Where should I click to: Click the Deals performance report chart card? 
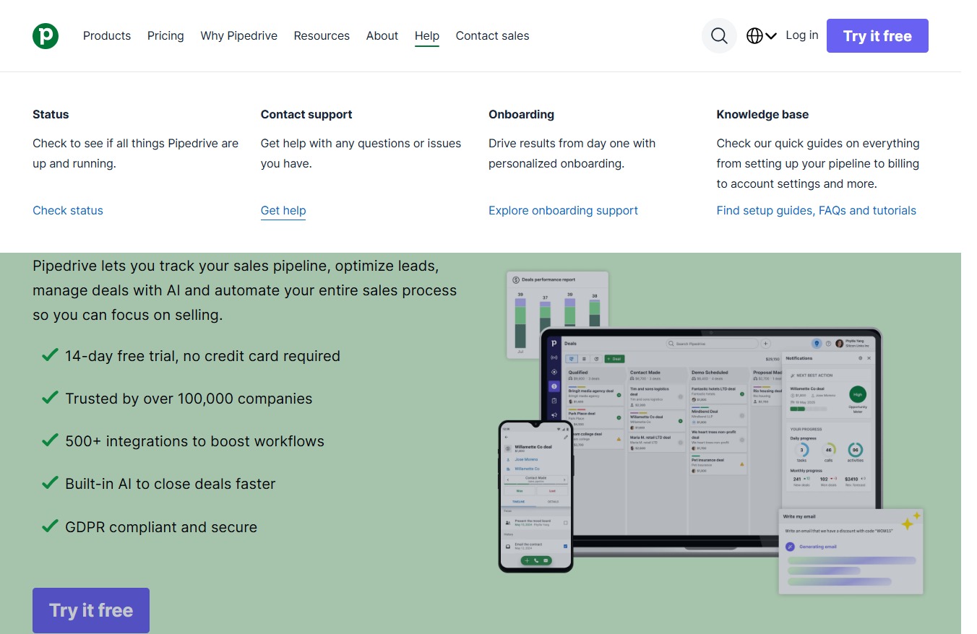557,314
